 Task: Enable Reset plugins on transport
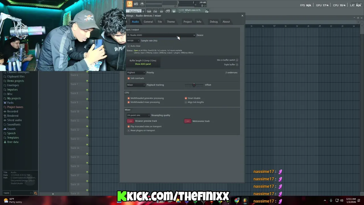(x=129, y=130)
